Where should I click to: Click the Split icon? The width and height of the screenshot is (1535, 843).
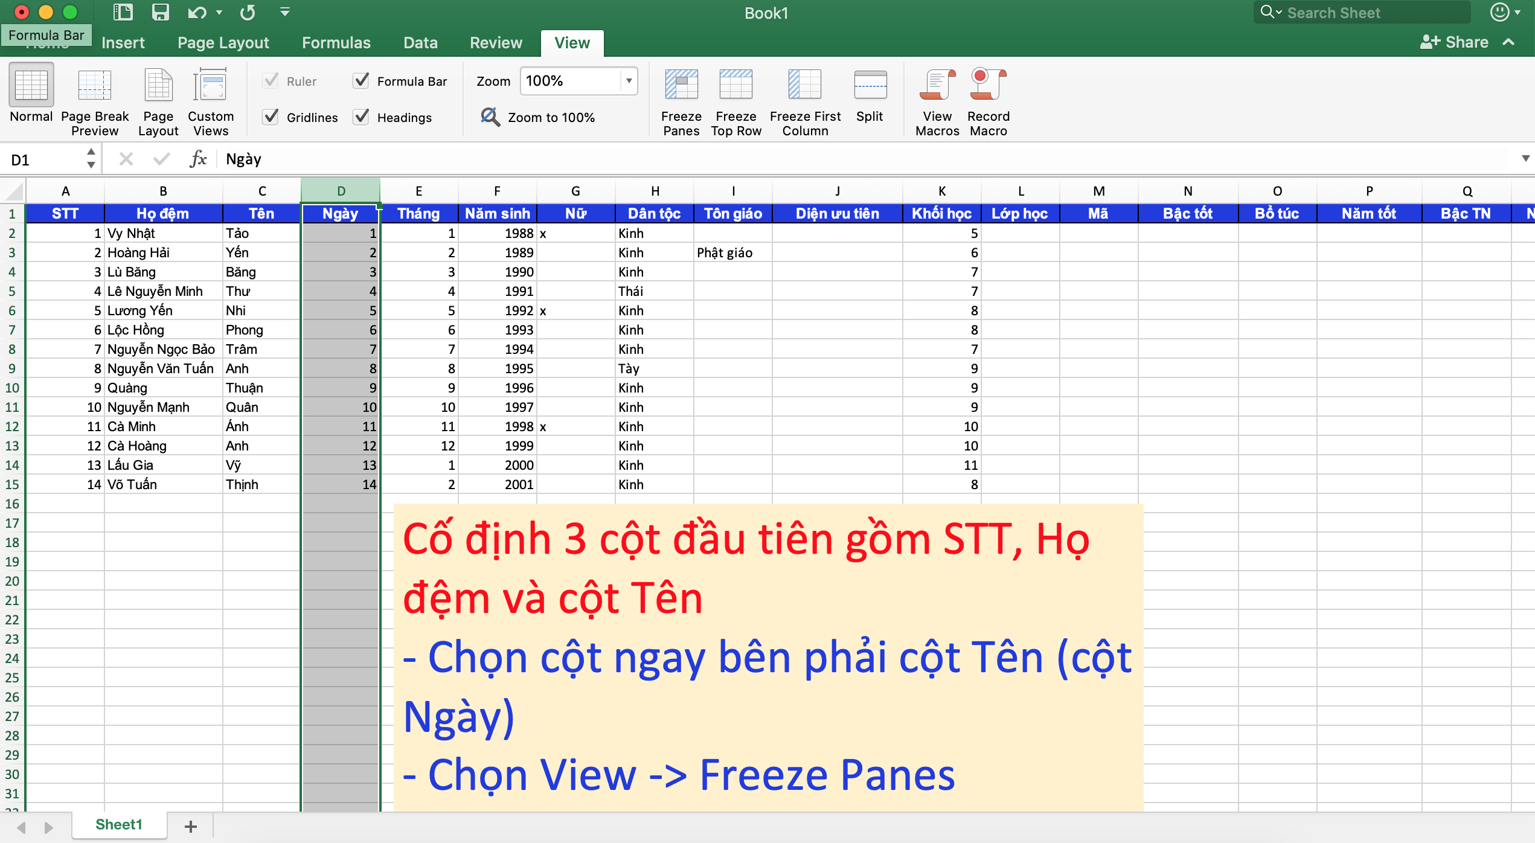(x=870, y=85)
